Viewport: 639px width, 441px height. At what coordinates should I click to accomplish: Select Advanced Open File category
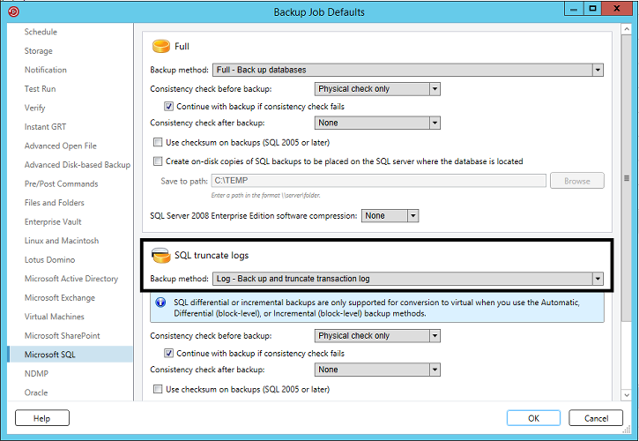(x=60, y=146)
